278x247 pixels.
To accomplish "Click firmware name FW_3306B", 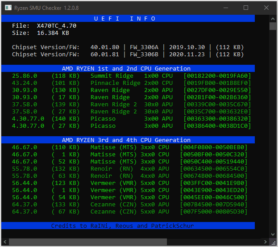I will tap(144, 54).
